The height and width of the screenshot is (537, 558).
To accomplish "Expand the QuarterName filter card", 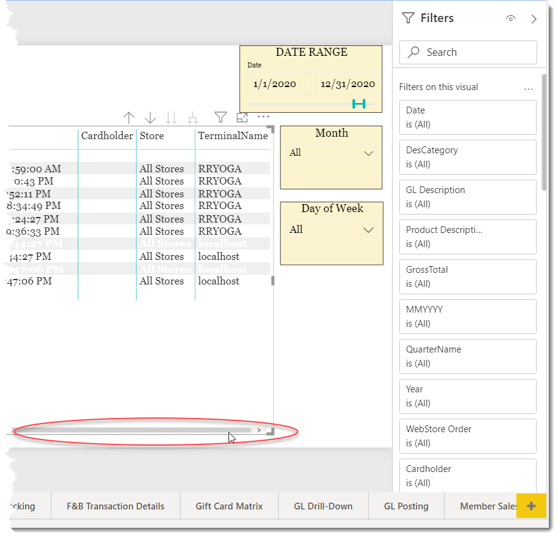I will 467,357.
